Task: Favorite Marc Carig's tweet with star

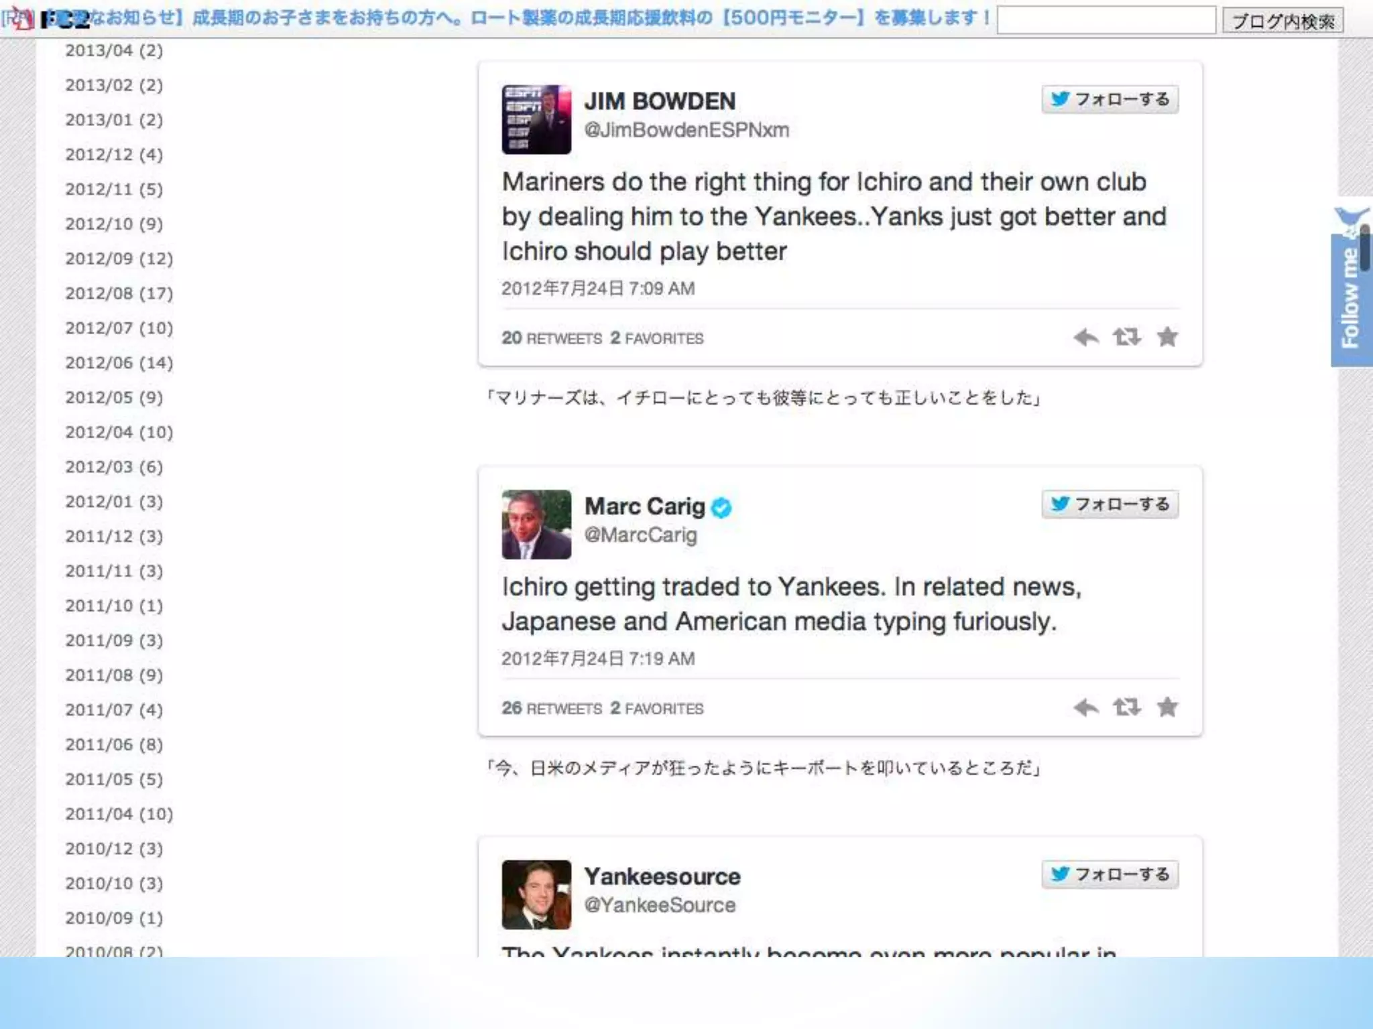Action: pyautogui.click(x=1167, y=707)
